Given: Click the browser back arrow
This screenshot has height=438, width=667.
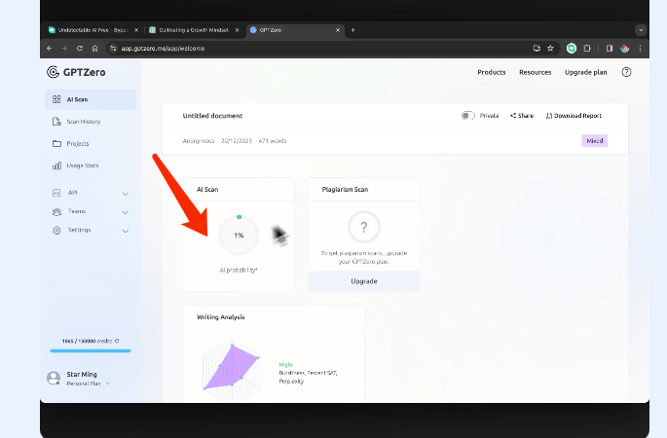Looking at the screenshot, I should [50, 49].
